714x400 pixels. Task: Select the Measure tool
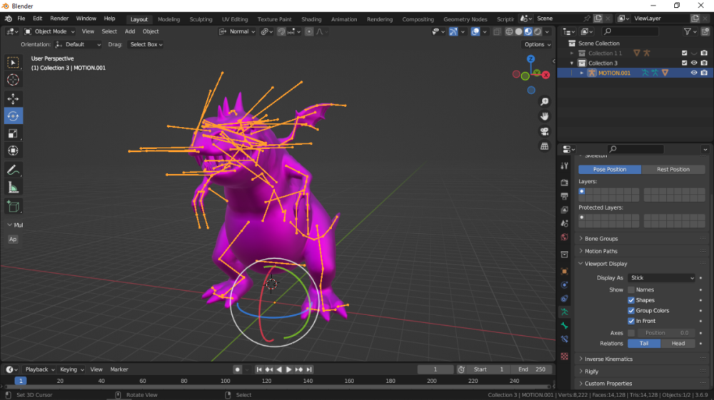13,188
